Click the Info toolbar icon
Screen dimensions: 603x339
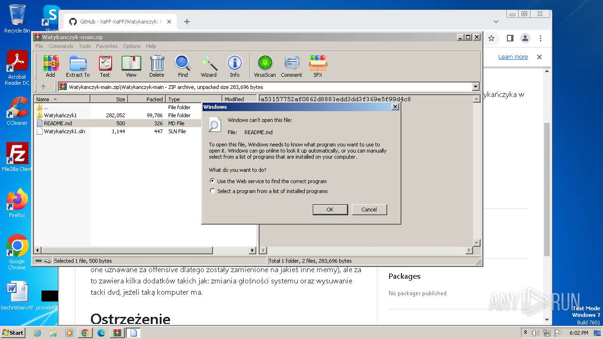click(x=235, y=66)
